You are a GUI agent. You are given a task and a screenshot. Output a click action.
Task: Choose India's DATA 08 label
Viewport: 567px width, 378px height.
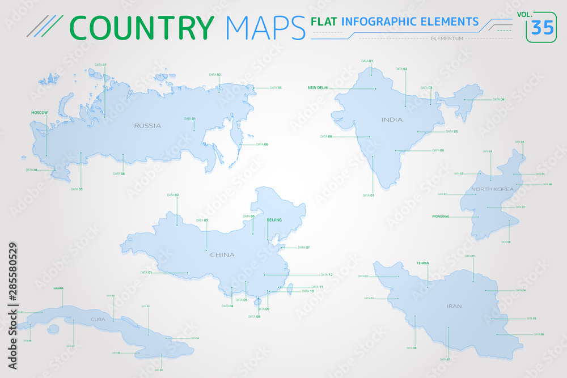326,137
